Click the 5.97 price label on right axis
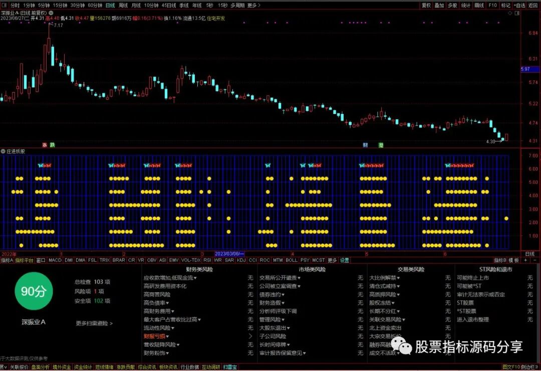This screenshot has height=371, width=541. point(529,69)
